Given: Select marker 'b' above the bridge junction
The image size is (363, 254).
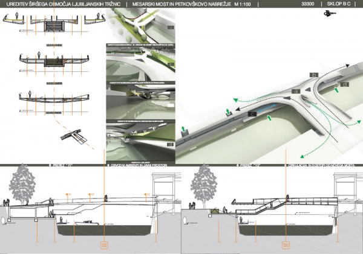Looking at the screenshot, I should 313,74.
